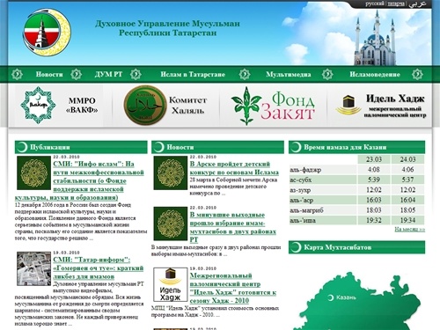
Task: Open article СМИ: "Татар-информ" link
Action: coord(99,268)
